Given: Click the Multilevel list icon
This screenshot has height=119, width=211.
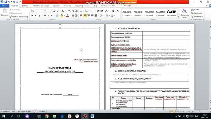Looking at the screenshot, I should tap(92, 11).
